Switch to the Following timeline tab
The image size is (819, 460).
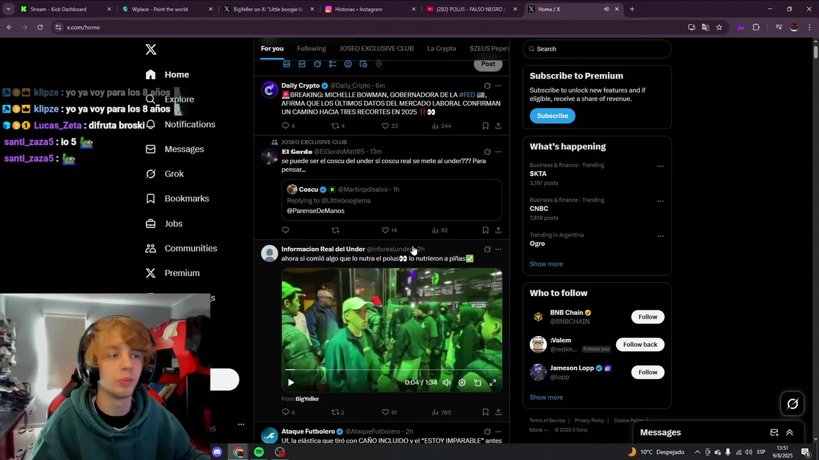311,49
